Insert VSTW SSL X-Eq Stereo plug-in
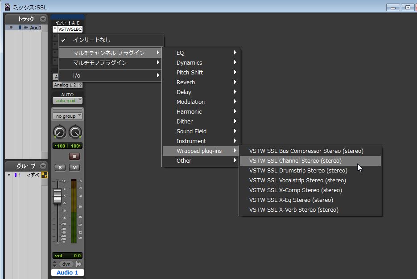The image size is (417, 279). coord(310,200)
